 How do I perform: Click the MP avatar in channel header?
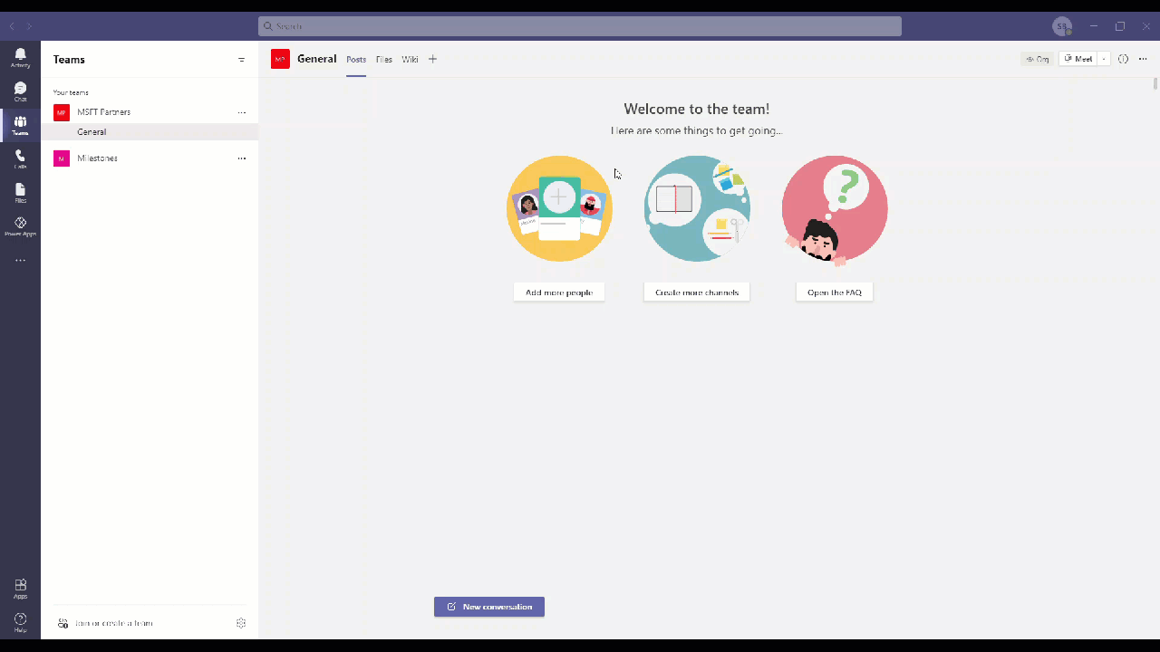pos(280,59)
